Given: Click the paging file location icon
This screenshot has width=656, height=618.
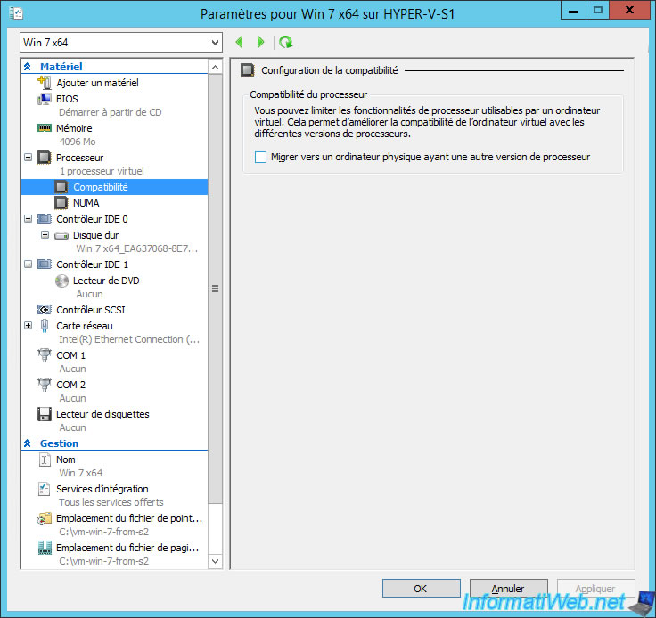Looking at the screenshot, I should tap(45, 548).
